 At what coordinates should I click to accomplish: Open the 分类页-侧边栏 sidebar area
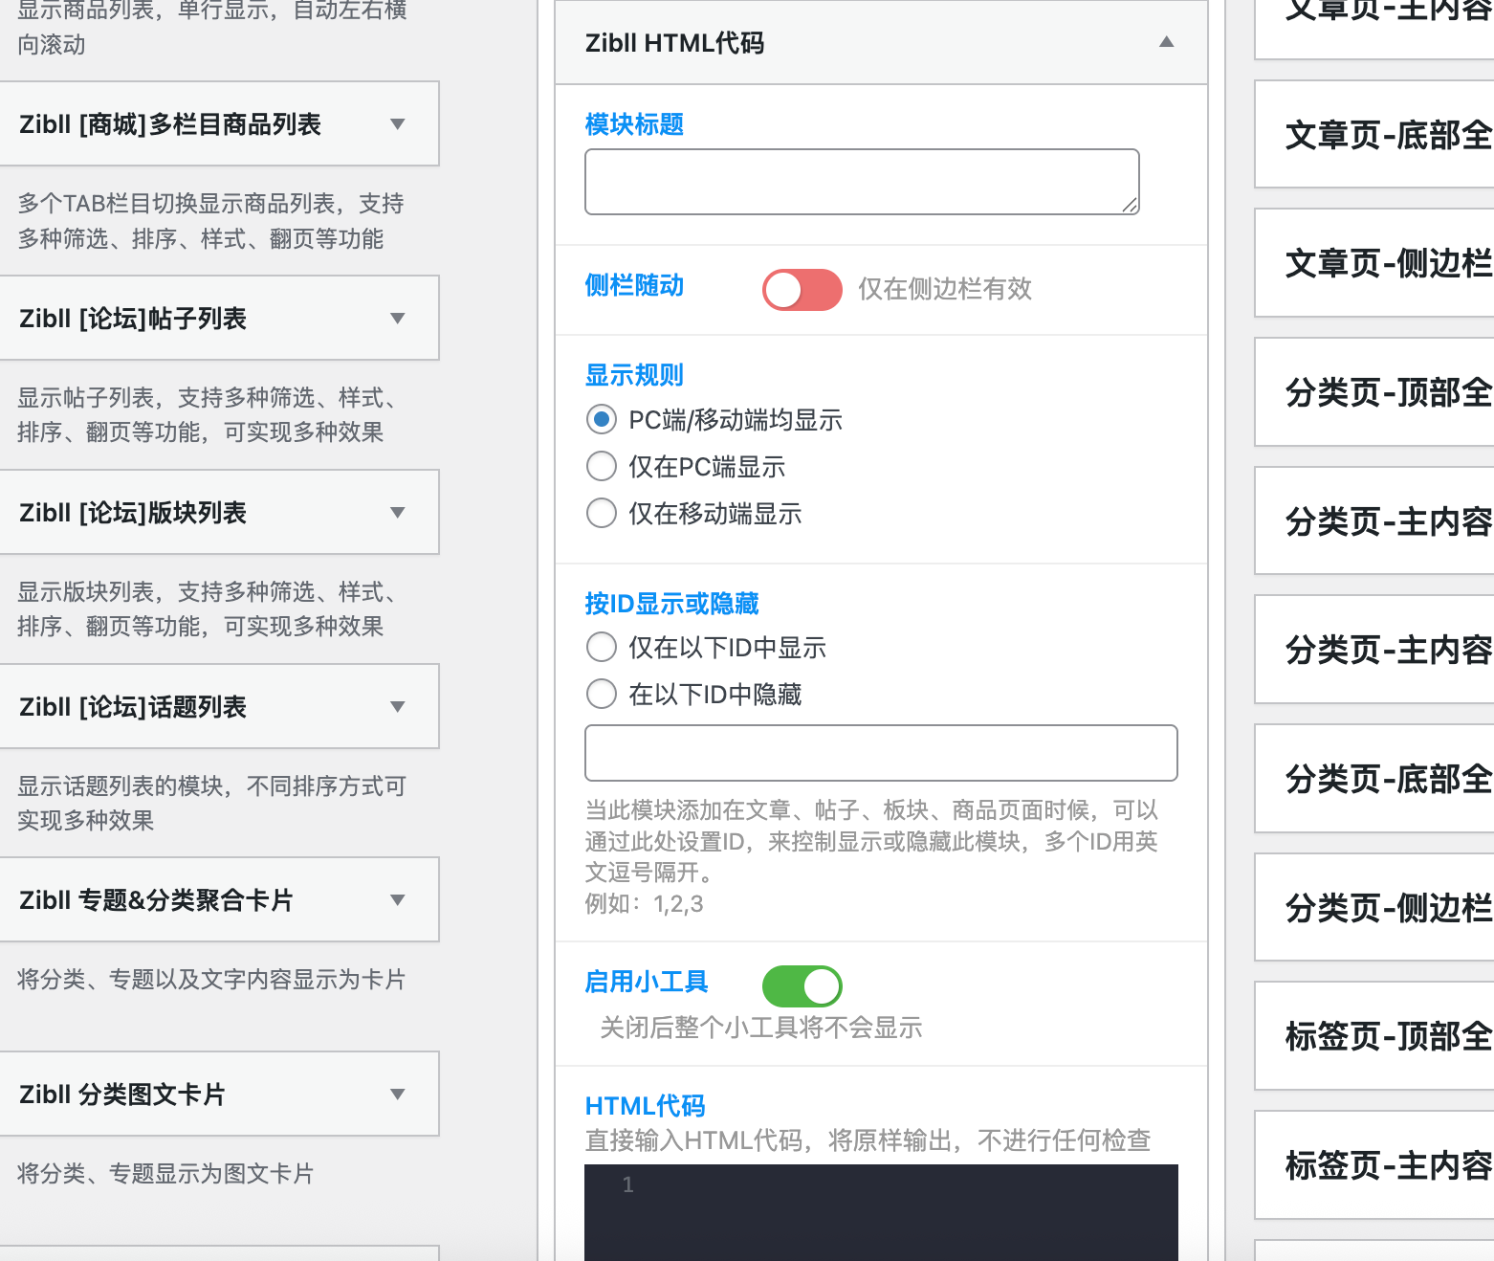(x=1378, y=908)
